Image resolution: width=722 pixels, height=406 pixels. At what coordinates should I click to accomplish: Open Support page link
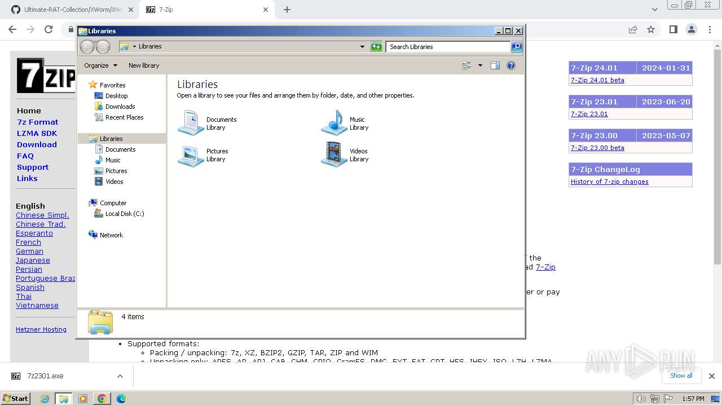point(33,167)
